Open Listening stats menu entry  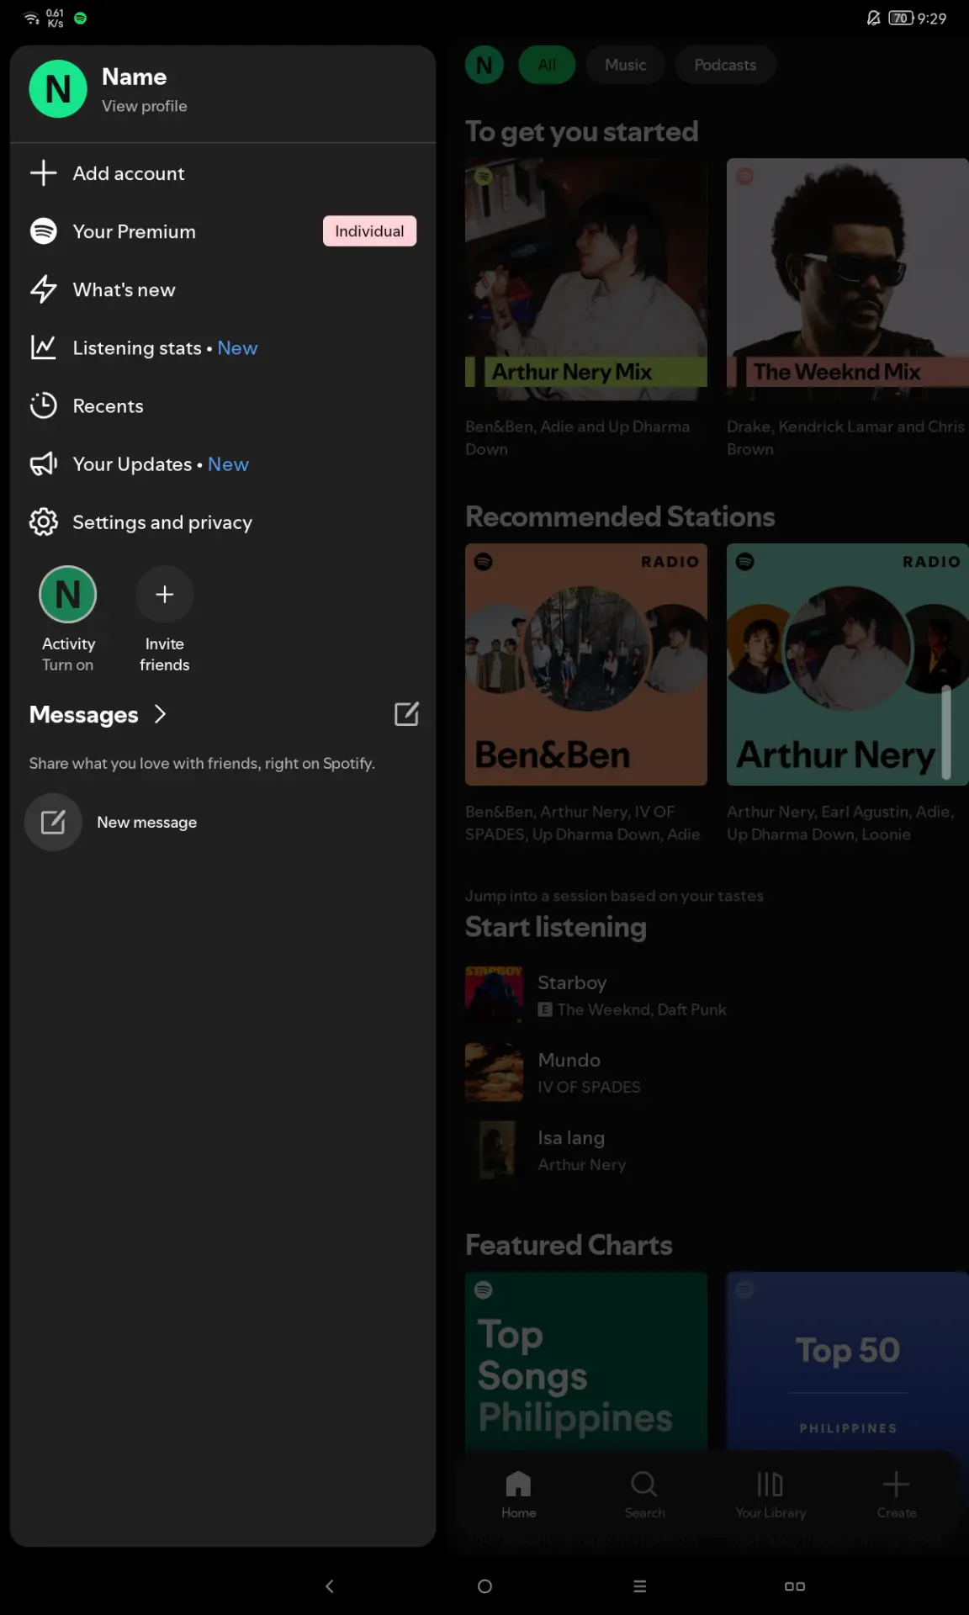(223, 347)
